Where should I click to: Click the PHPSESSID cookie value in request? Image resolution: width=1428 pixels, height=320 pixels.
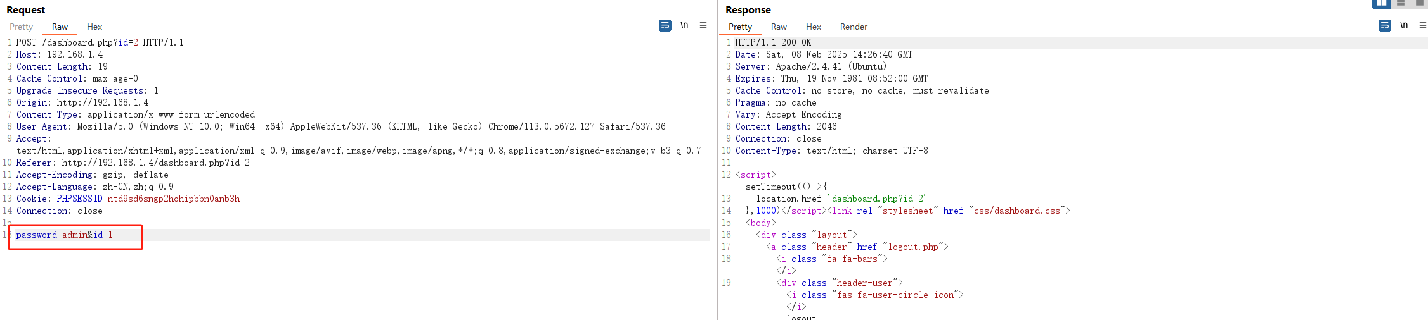pyautogui.click(x=173, y=199)
